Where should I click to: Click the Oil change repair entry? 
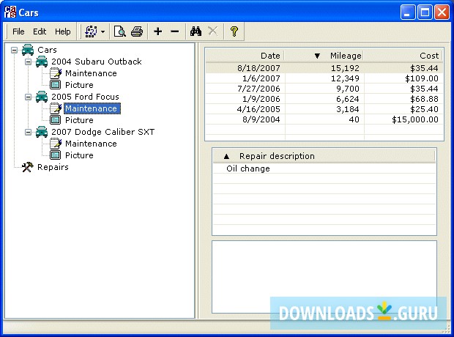click(x=248, y=168)
